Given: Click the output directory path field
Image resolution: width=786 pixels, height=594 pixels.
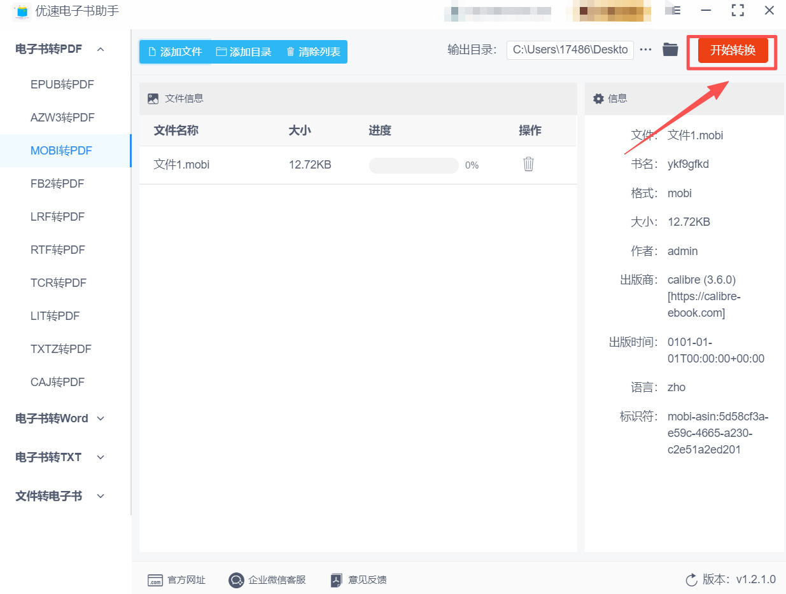Looking at the screenshot, I should [570, 50].
